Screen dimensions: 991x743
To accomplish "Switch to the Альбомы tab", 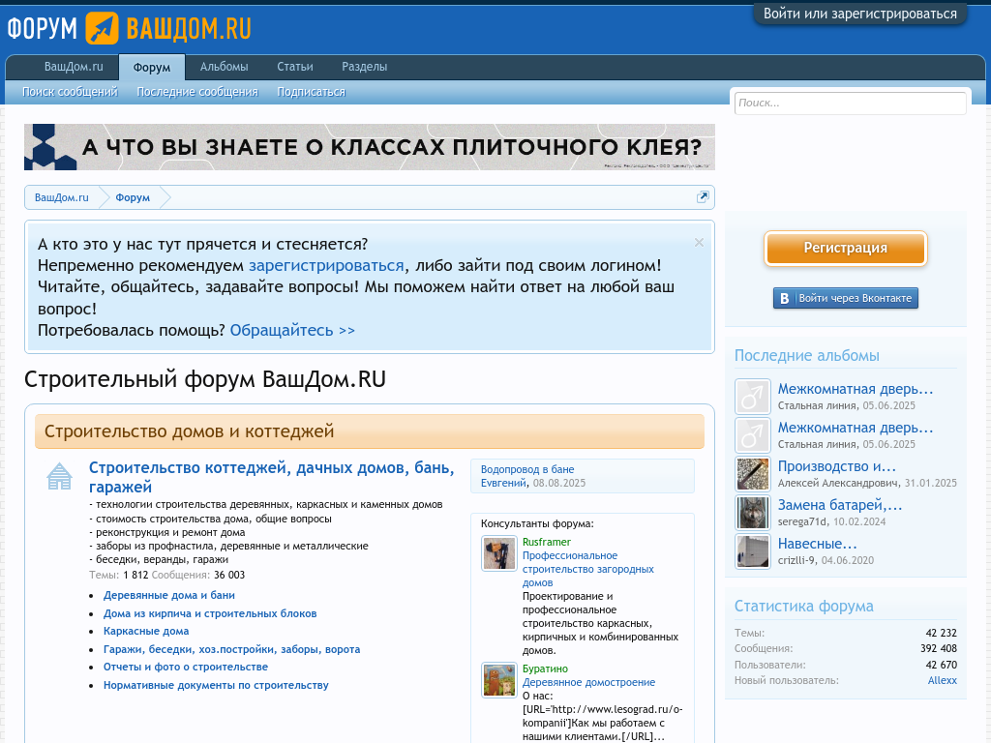I will pyautogui.click(x=224, y=67).
